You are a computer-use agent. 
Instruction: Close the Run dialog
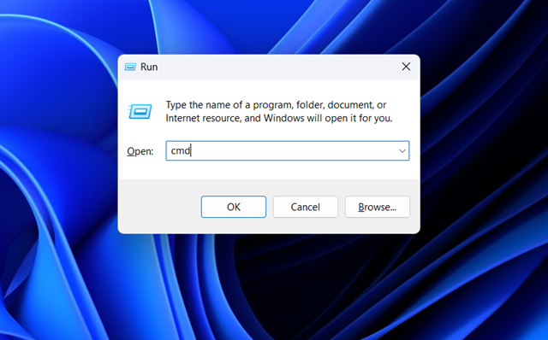(x=406, y=67)
